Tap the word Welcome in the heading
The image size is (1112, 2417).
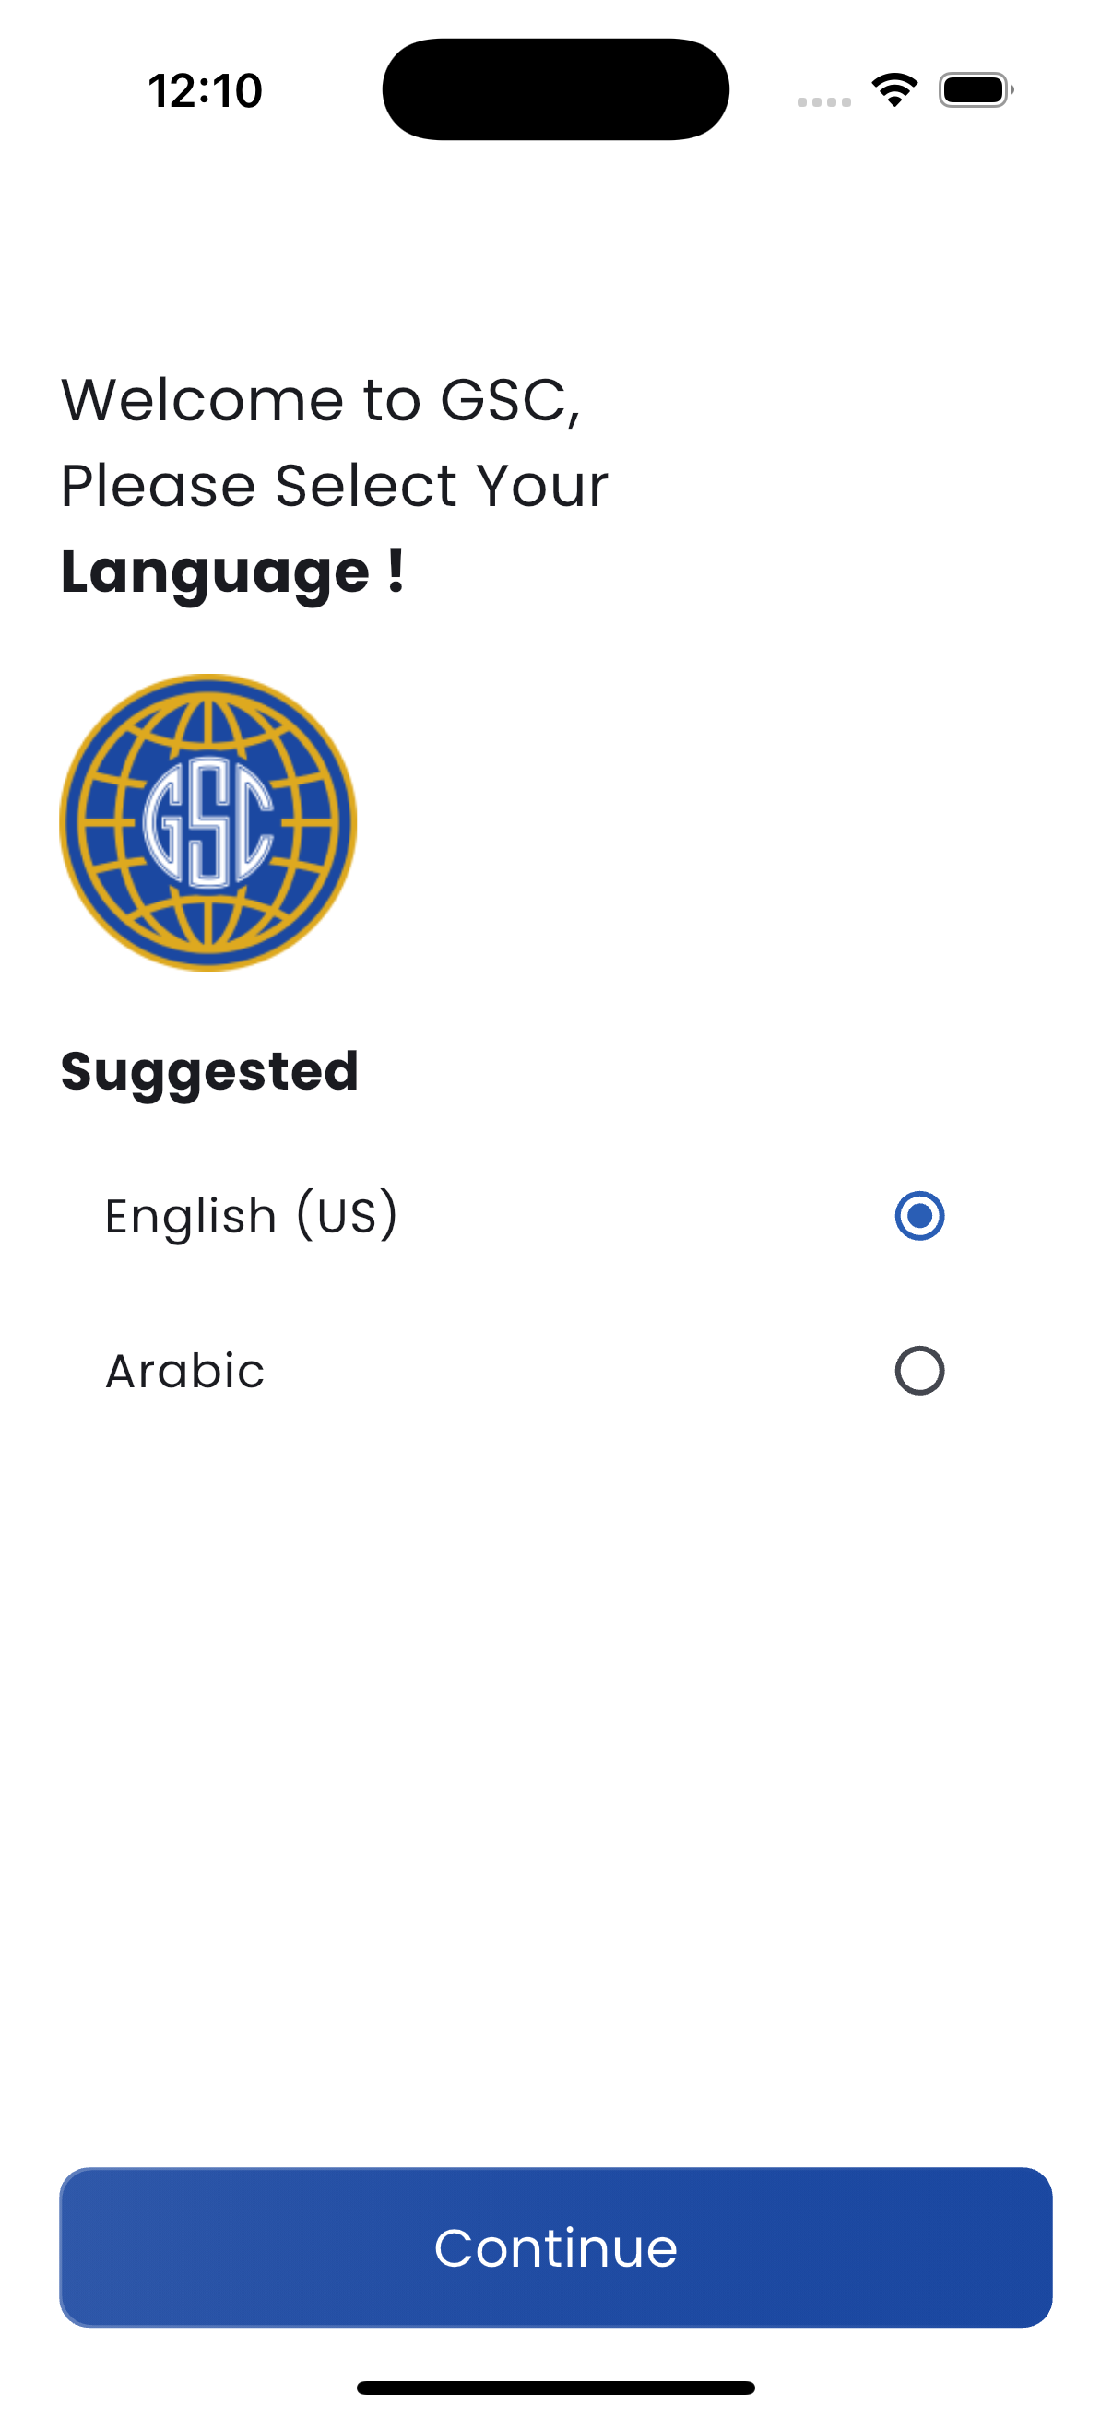[204, 400]
